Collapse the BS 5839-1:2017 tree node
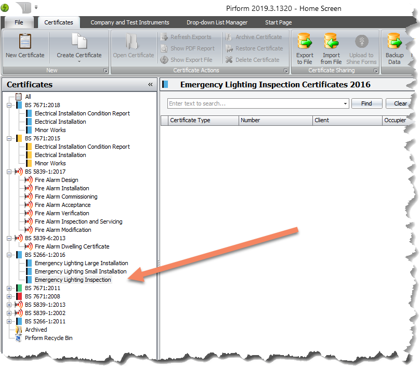This screenshot has height=366, width=420. point(9,172)
